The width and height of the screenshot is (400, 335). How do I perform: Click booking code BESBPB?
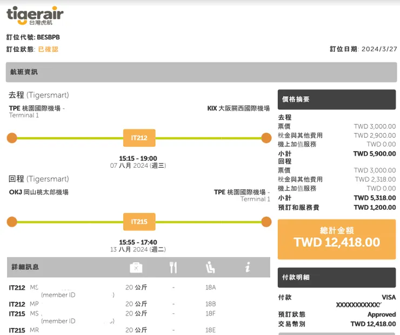pos(48,37)
